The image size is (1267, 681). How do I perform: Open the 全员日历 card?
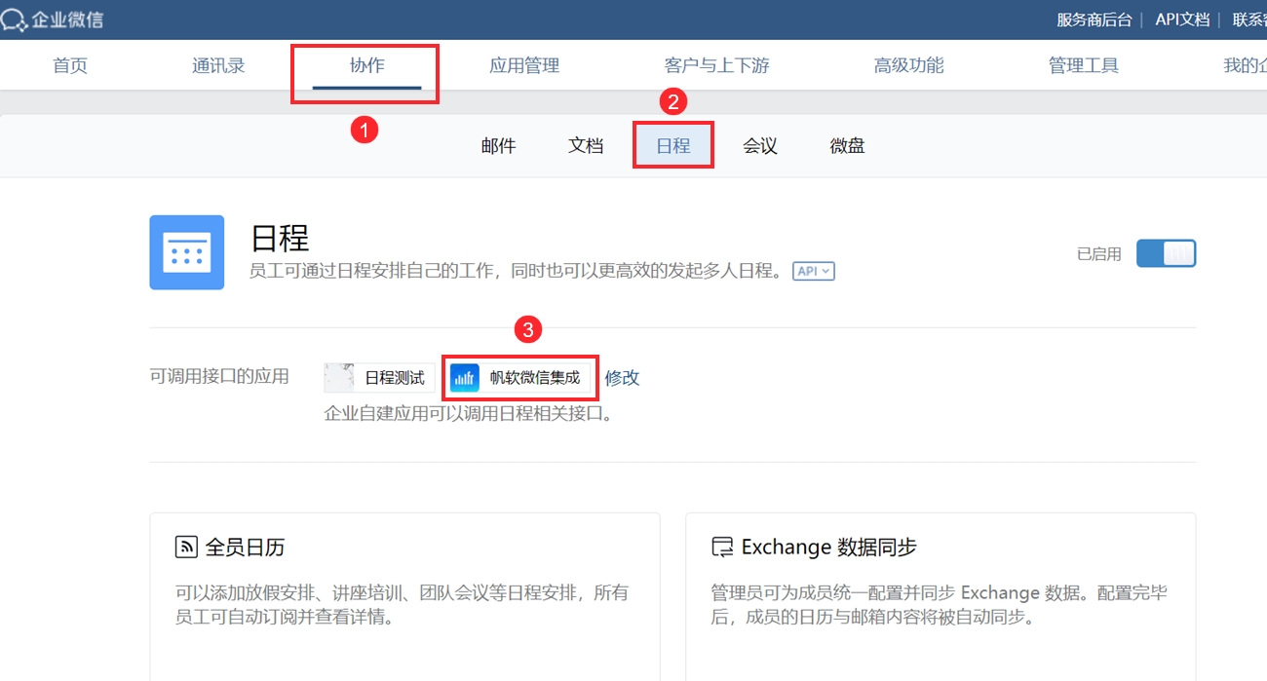(x=404, y=596)
